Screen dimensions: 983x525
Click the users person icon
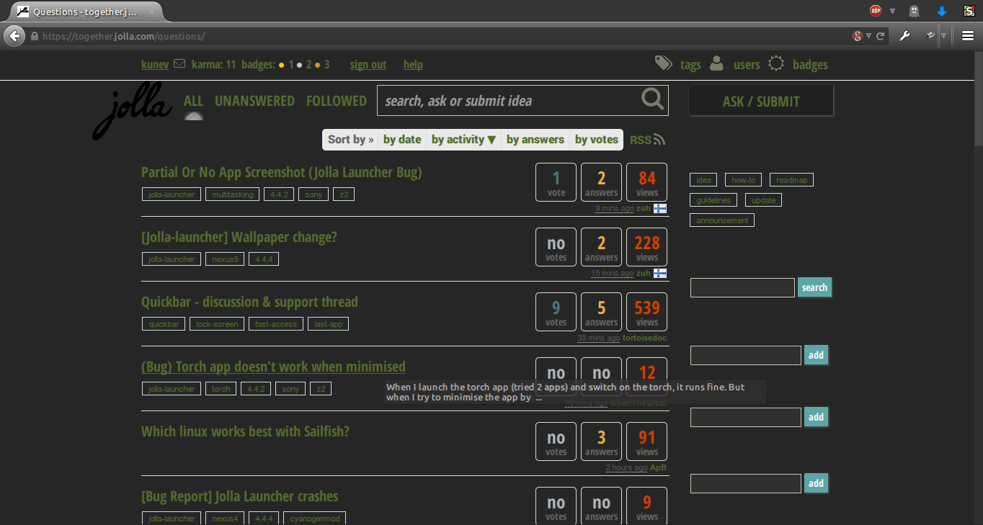click(x=716, y=63)
